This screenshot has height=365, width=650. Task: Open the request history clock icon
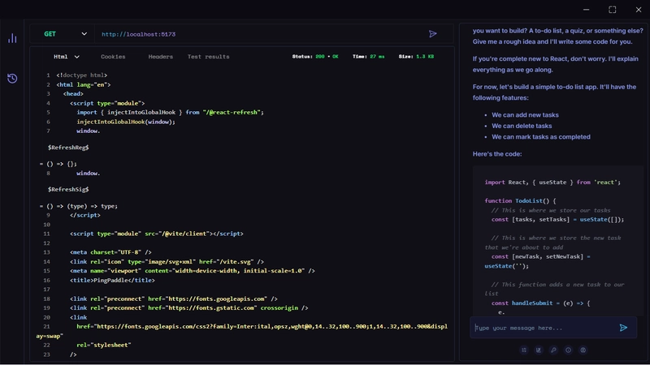click(12, 78)
